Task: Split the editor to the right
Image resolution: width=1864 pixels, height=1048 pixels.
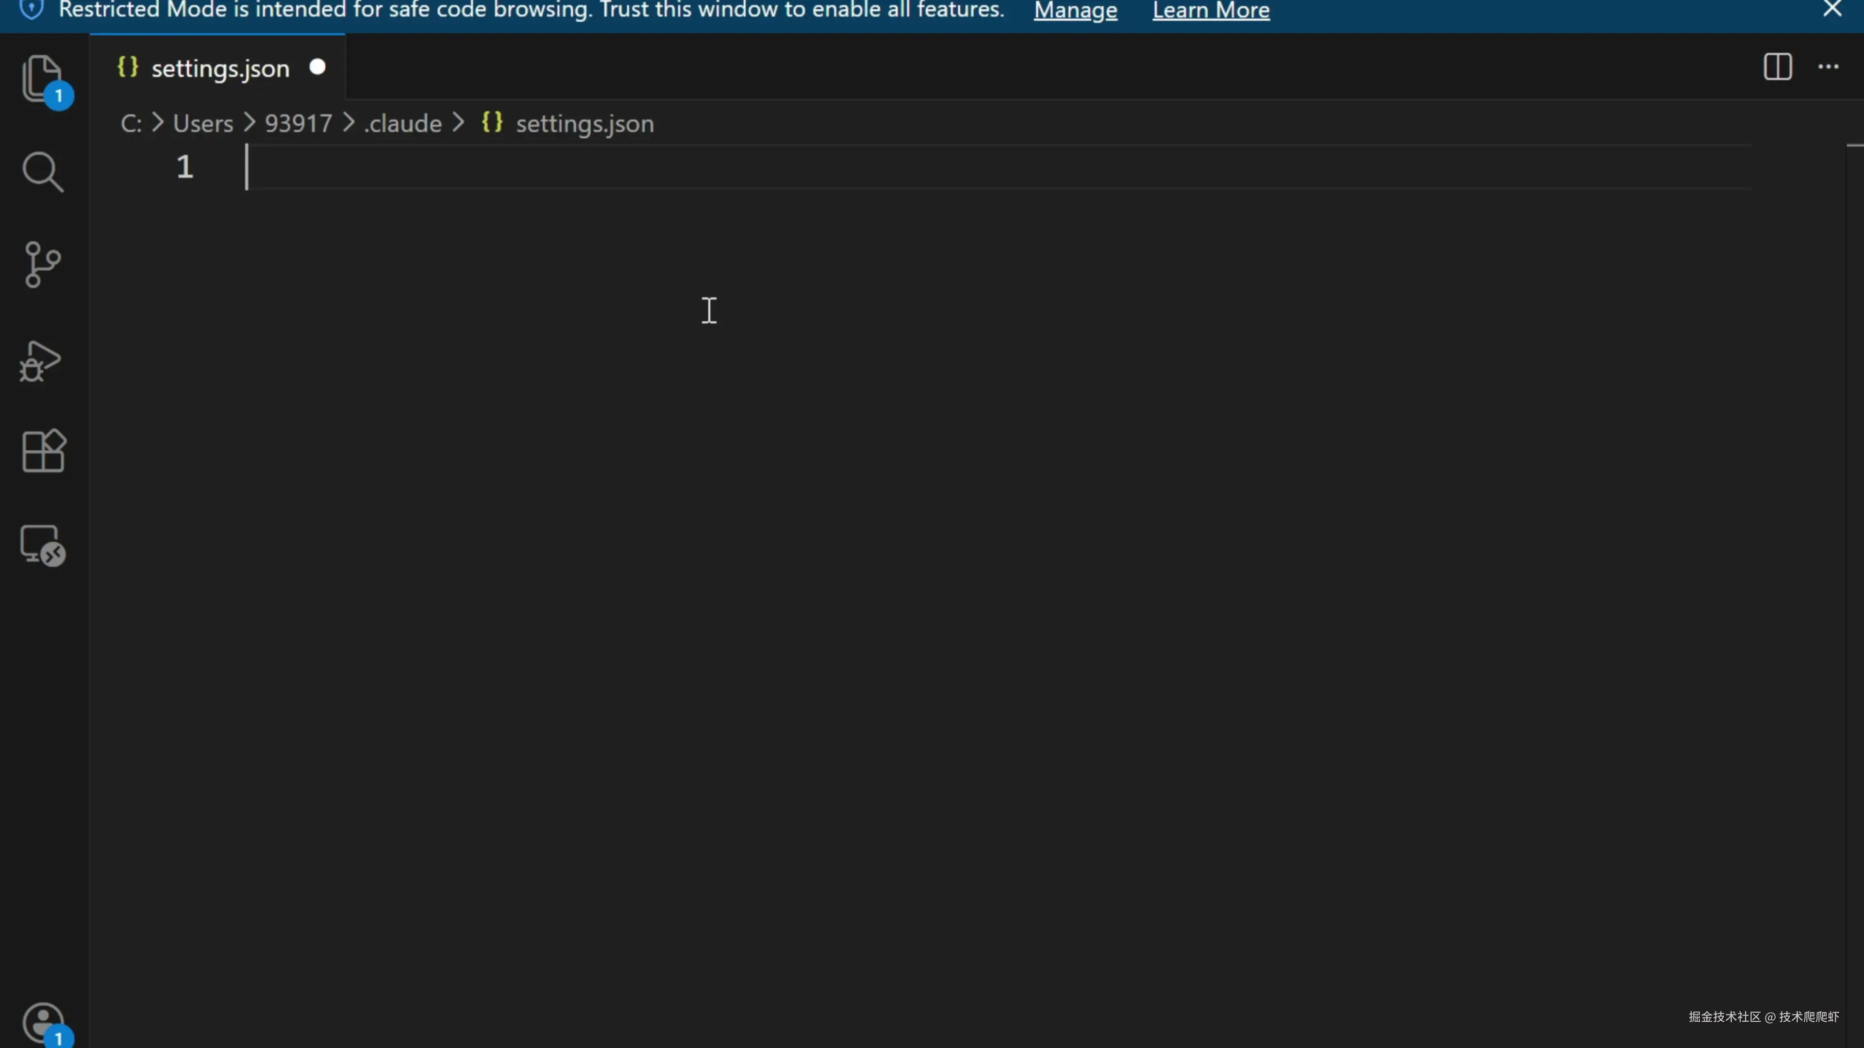Action: (1777, 67)
